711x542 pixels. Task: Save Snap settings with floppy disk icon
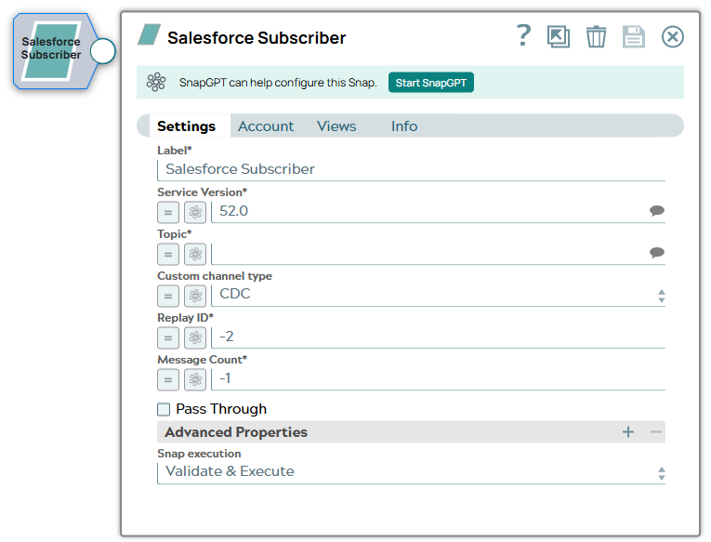tap(634, 37)
